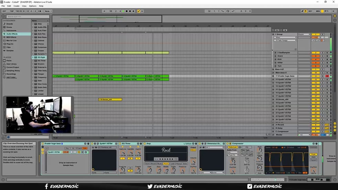Click the D overload indicator
This screenshot has height=190, width=338.
(x=333, y=11)
